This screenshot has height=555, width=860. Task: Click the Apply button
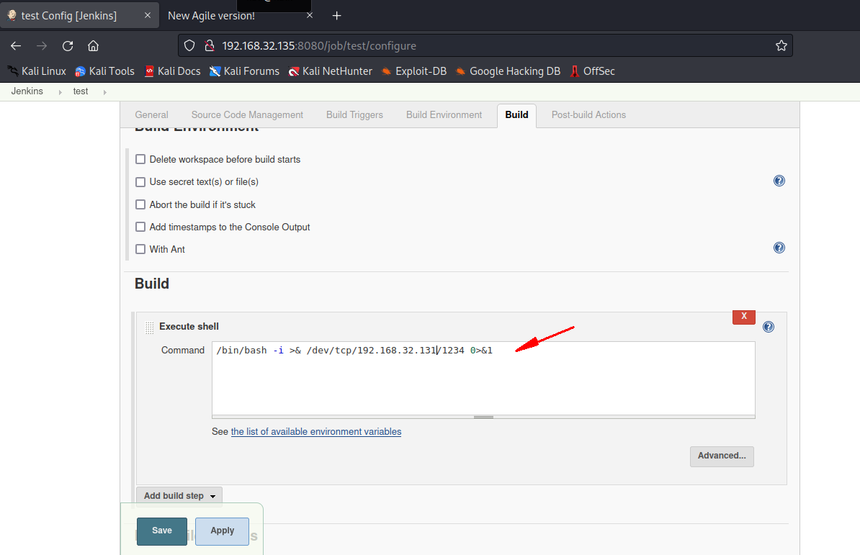tap(222, 531)
